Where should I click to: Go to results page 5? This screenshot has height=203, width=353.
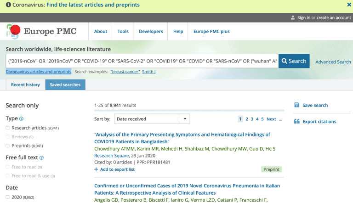262,119
